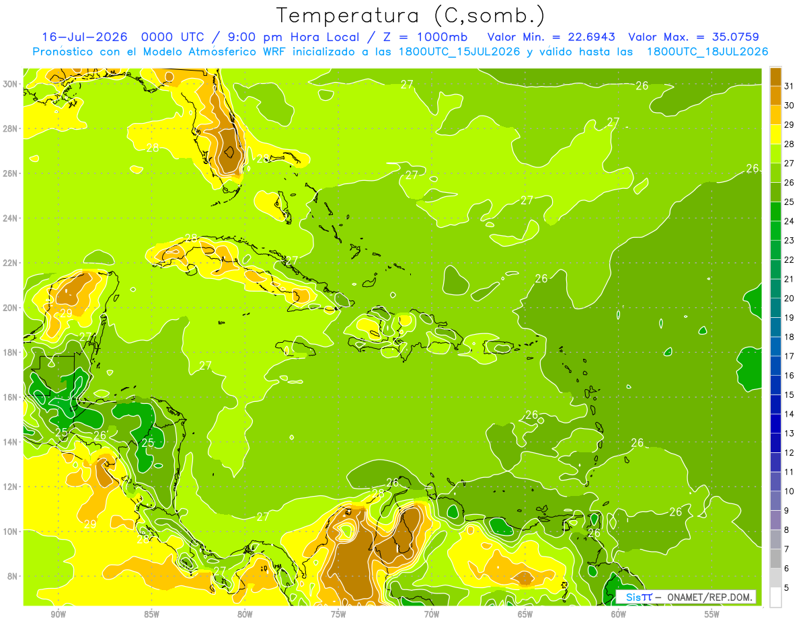The width and height of the screenshot is (807, 623).
Task: Click the white legend swatch below 5
Action: click(775, 597)
